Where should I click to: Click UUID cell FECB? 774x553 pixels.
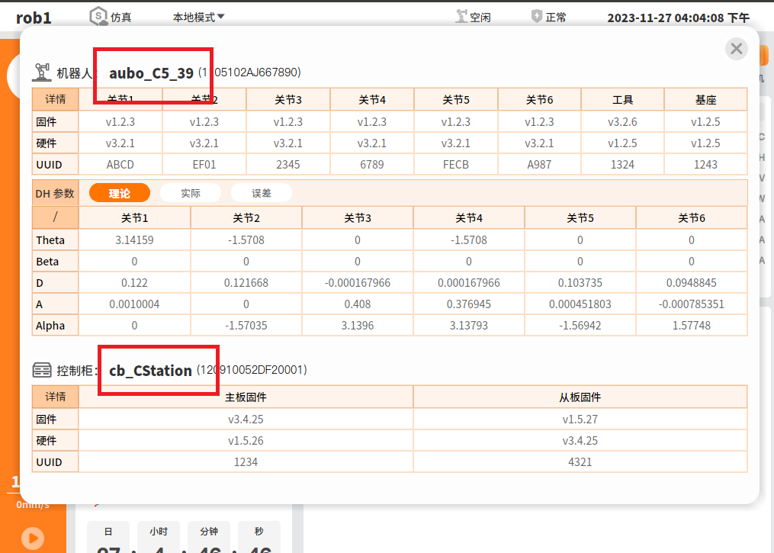click(x=456, y=165)
